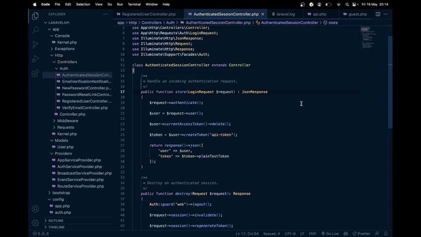421x237 pixels.
Task: Click the Wi-Fi icon in menu bar
Action: (x=339, y=5)
